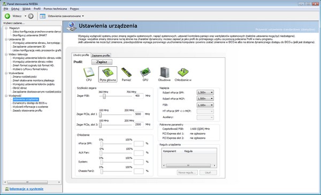321x195 pixels.
Task: Click the forward navigation arrow icon
Action: [x=30, y=16]
